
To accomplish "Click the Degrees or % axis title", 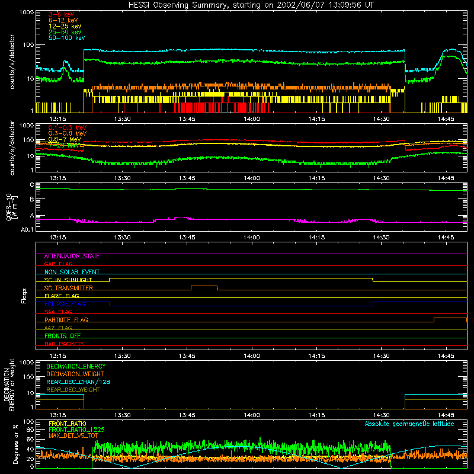I will [15, 444].
